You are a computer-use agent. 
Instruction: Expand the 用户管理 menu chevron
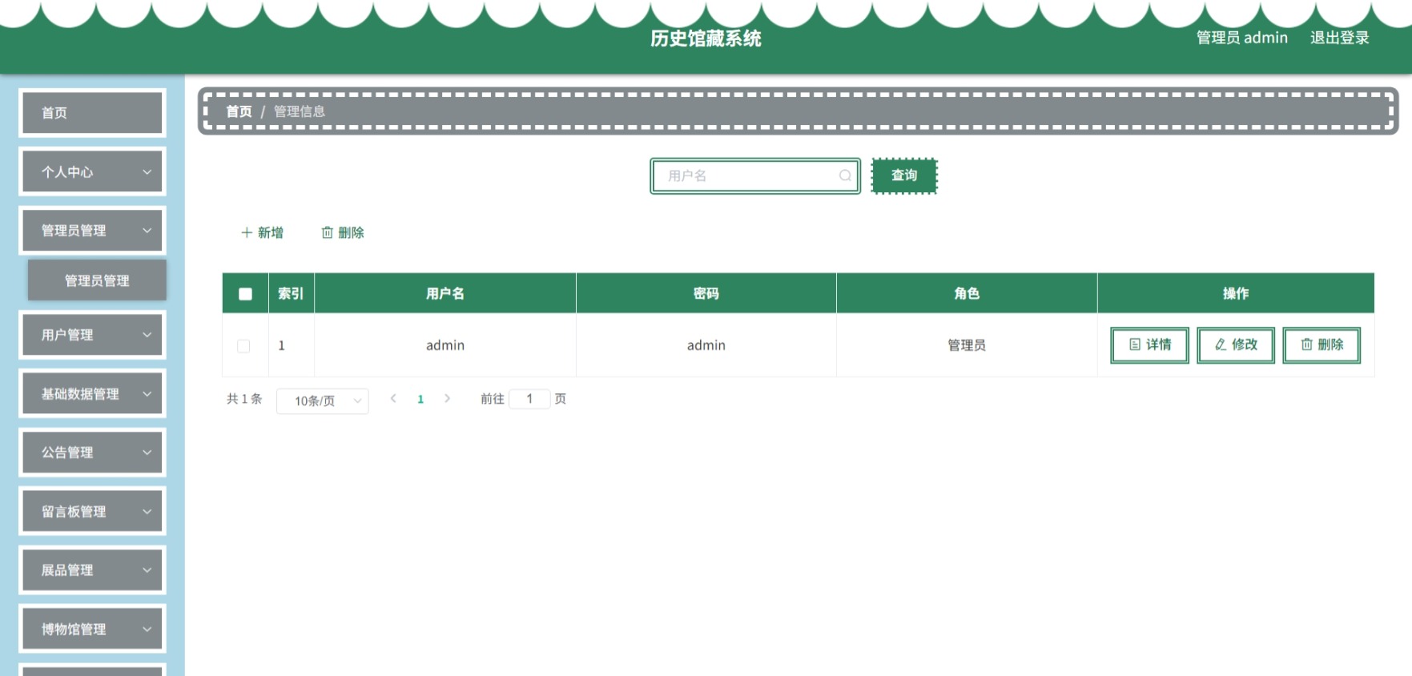147,335
